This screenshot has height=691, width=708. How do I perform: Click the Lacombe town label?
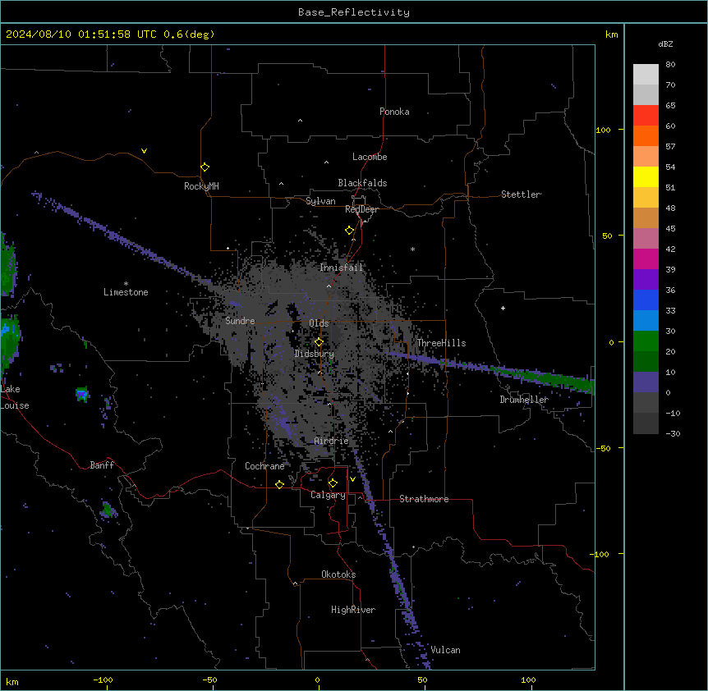click(x=370, y=157)
